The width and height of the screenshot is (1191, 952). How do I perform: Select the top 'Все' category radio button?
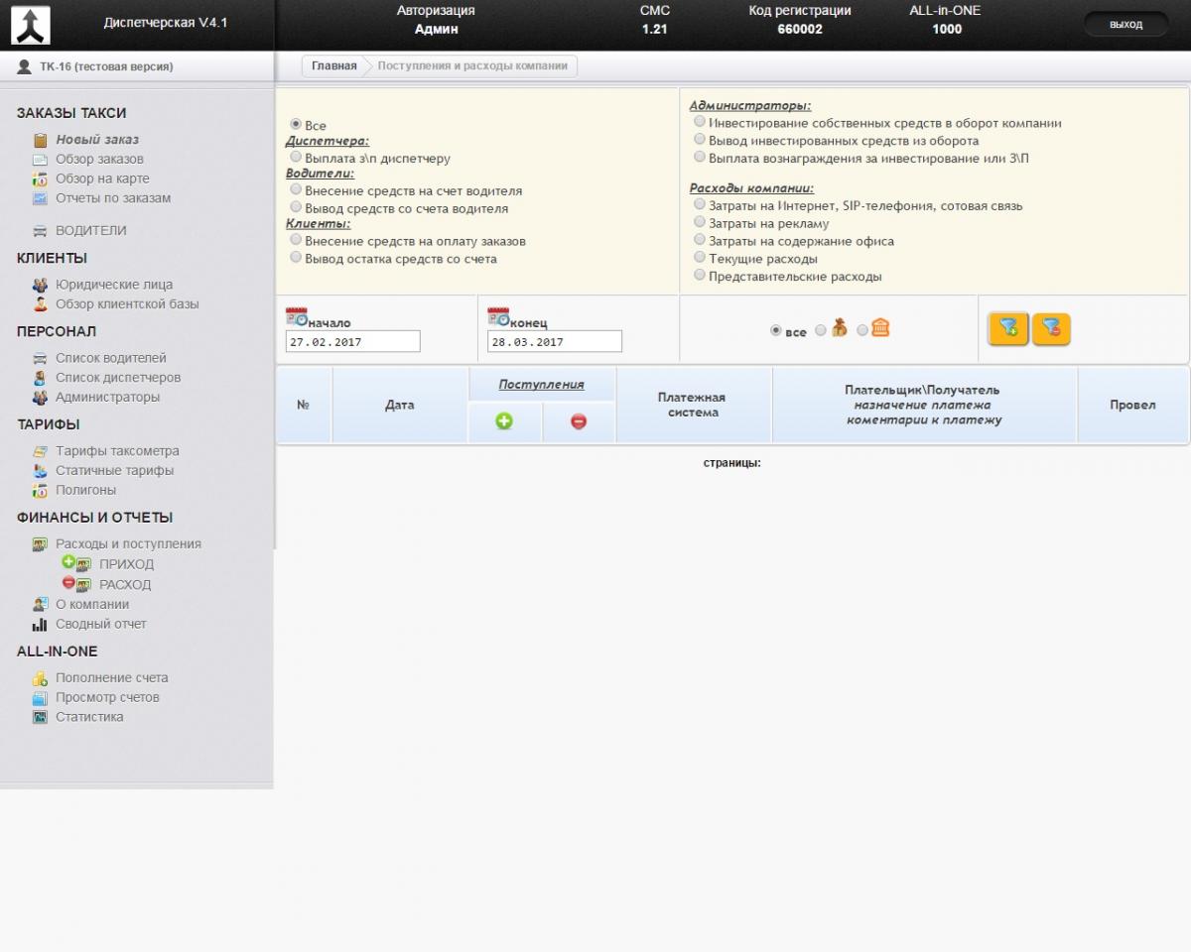tap(296, 125)
